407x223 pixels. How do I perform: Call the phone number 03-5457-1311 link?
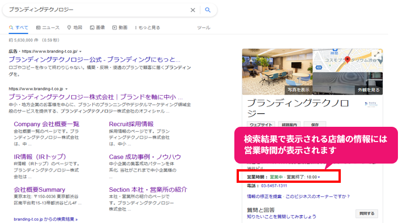coord(274,186)
